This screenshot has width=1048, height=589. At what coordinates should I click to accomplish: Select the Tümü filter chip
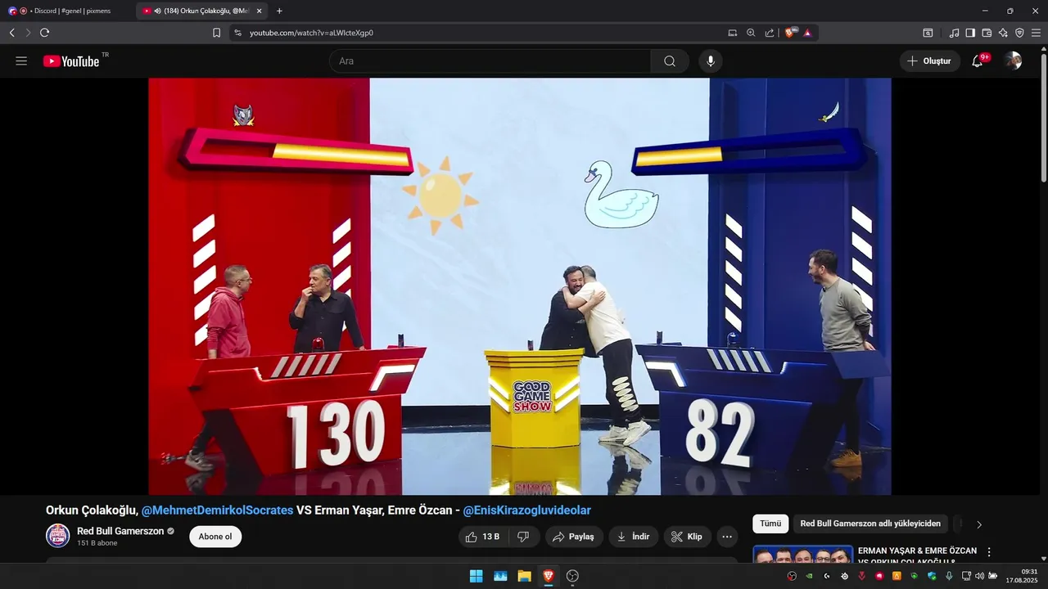770,524
